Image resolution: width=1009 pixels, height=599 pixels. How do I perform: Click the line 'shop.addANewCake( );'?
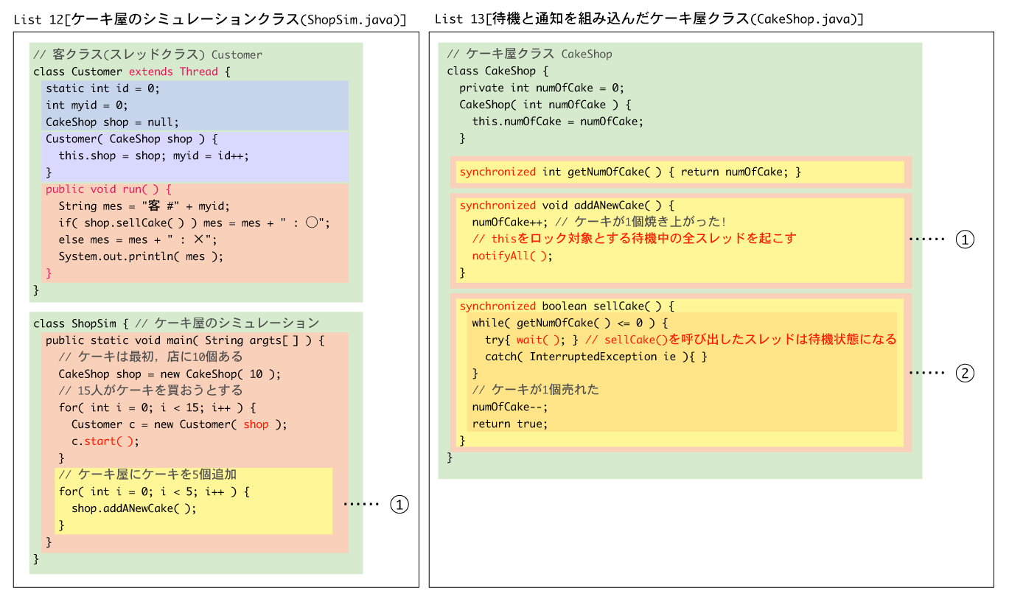point(134,508)
